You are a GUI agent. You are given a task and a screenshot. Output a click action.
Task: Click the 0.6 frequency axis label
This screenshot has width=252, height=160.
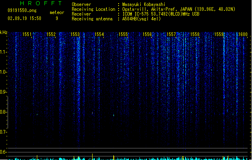click(x=3, y=152)
